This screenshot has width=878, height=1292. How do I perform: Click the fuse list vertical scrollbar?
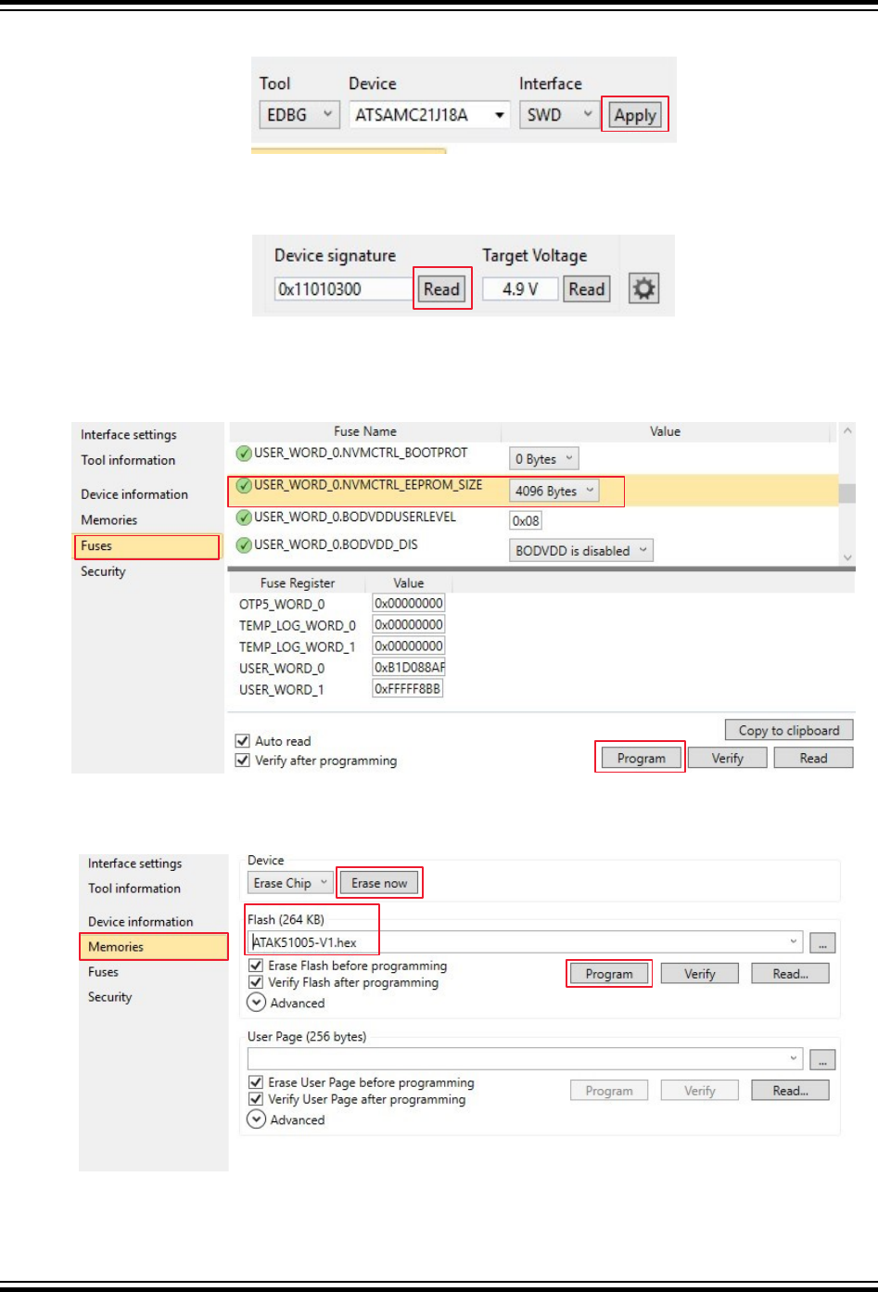[x=846, y=493]
